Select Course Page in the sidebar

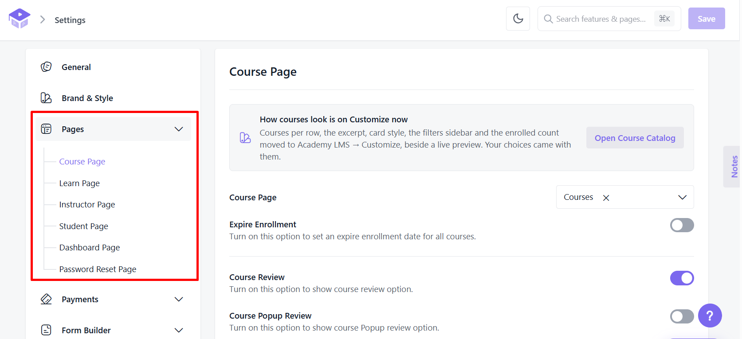tap(82, 161)
